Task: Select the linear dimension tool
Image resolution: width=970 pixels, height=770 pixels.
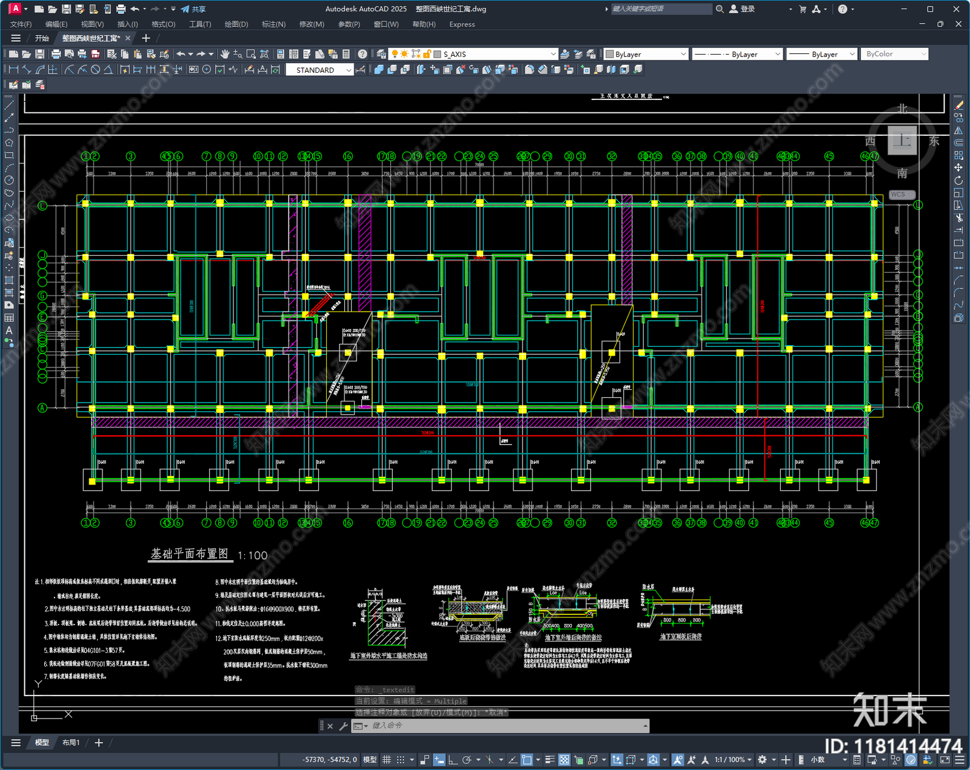Action: tap(13, 70)
